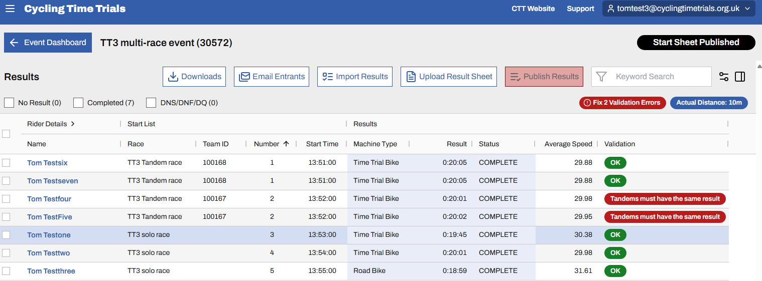Viewport: 762px width, 281px height.
Task: Open the user account dropdown
Action: (679, 9)
